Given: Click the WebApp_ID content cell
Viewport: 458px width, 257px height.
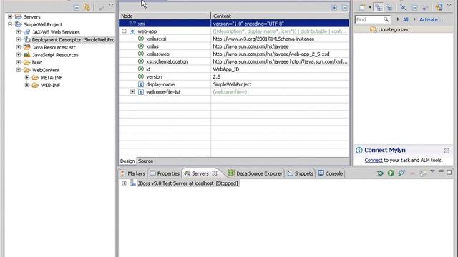Looking at the screenshot, I should pos(280,69).
